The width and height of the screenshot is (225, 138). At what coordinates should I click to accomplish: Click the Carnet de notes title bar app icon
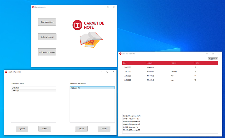pyautogui.click(x=33, y=7)
